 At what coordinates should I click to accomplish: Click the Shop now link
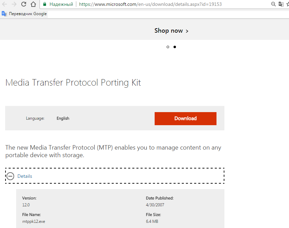click(x=168, y=31)
